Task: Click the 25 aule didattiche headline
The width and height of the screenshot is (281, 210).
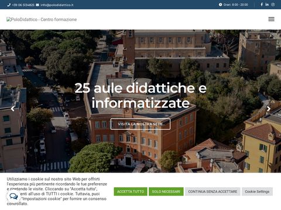Action: [x=140, y=95]
